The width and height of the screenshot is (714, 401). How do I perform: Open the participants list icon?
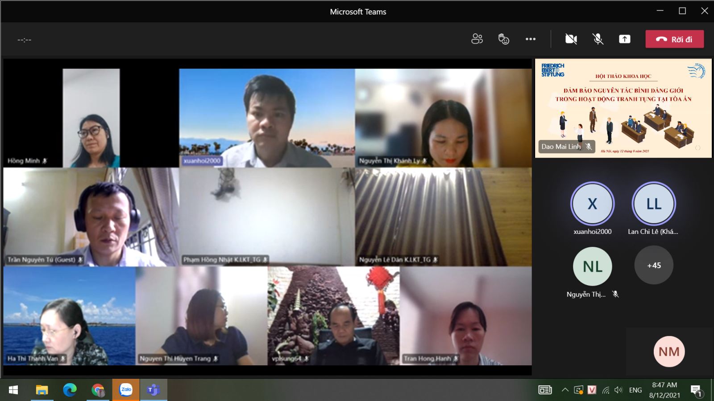[x=477, y=39]
